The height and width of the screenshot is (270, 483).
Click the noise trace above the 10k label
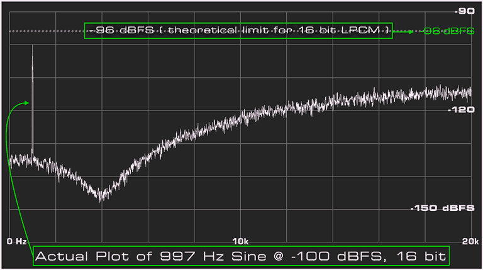click(x=240, y=119)
